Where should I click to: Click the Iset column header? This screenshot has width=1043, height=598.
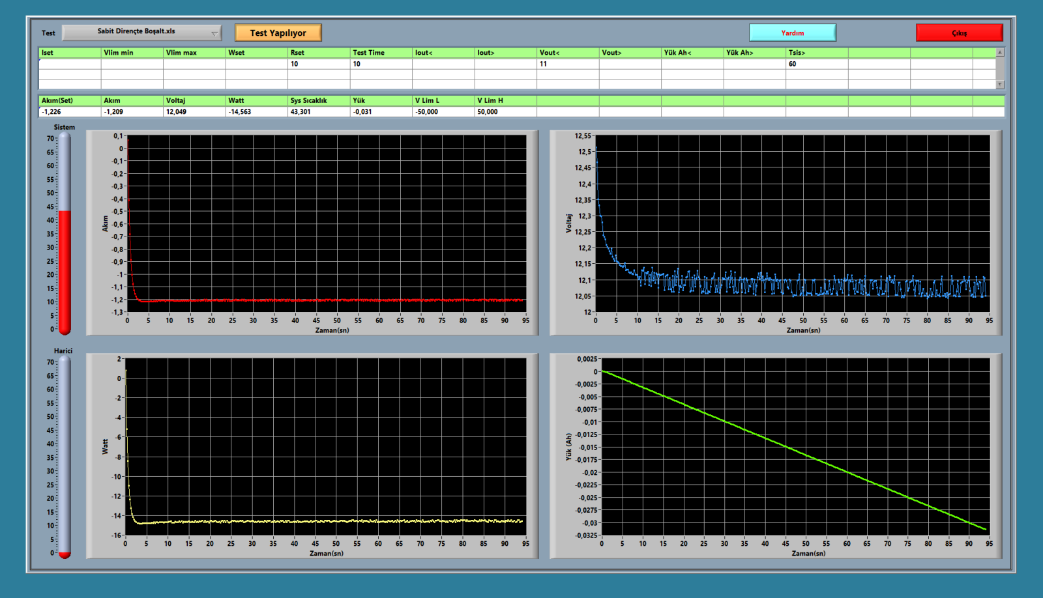[70, 53]
